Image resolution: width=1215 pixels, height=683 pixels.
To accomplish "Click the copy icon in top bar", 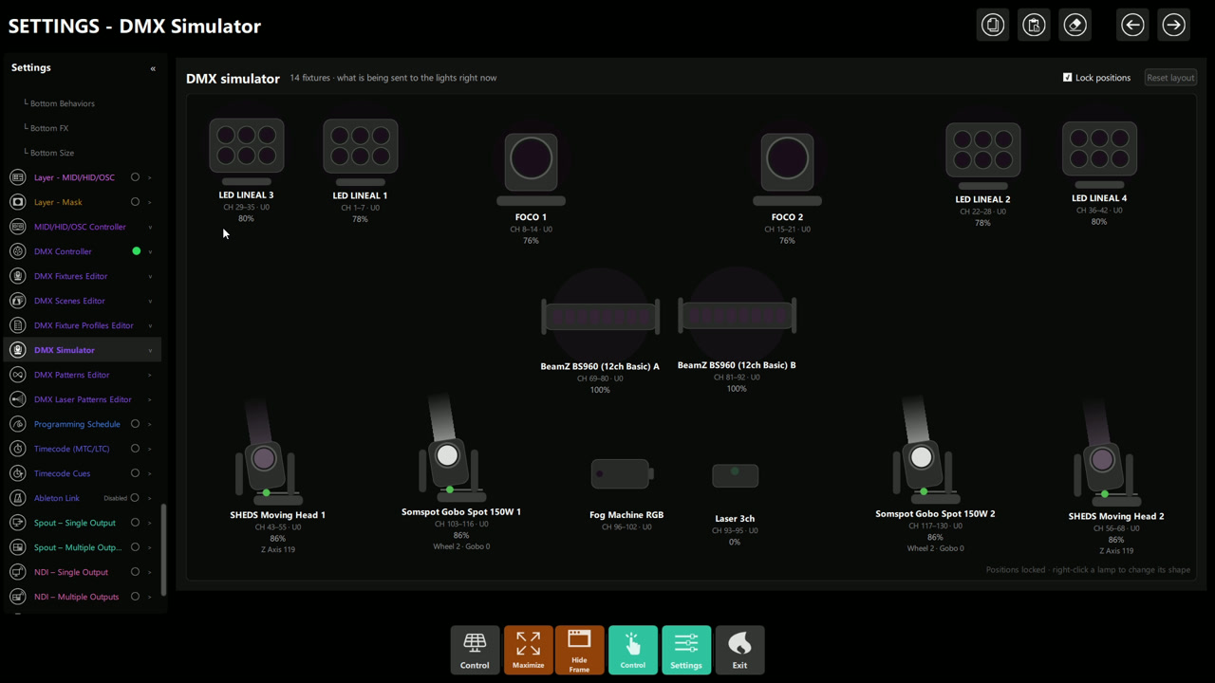I will pyautogui.click(x=993, y=25).
